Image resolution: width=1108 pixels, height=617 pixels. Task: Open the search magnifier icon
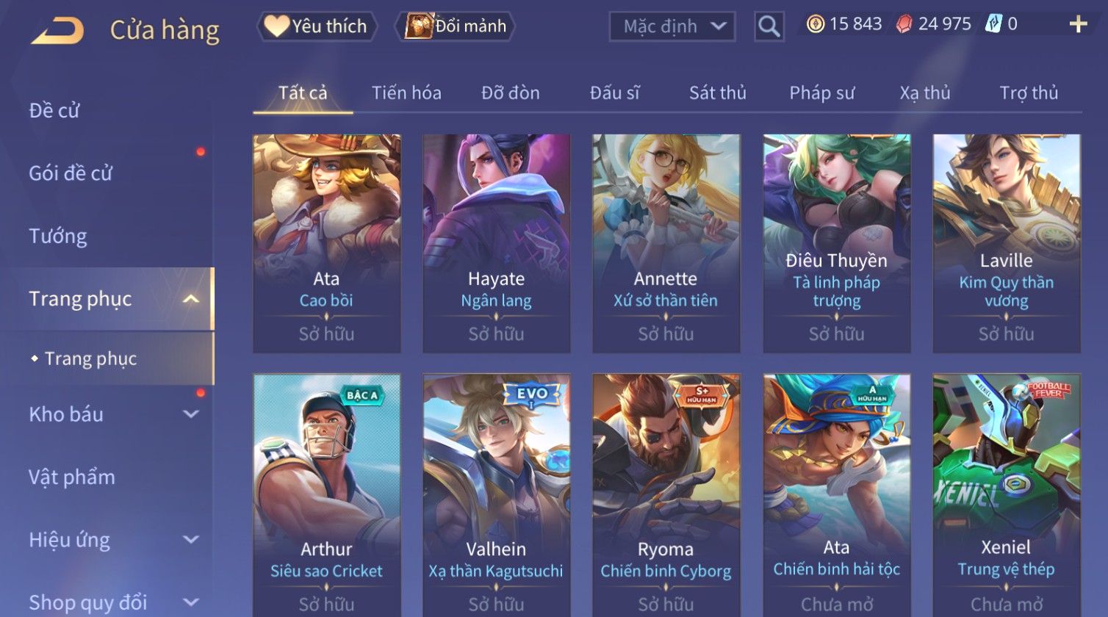769,26
